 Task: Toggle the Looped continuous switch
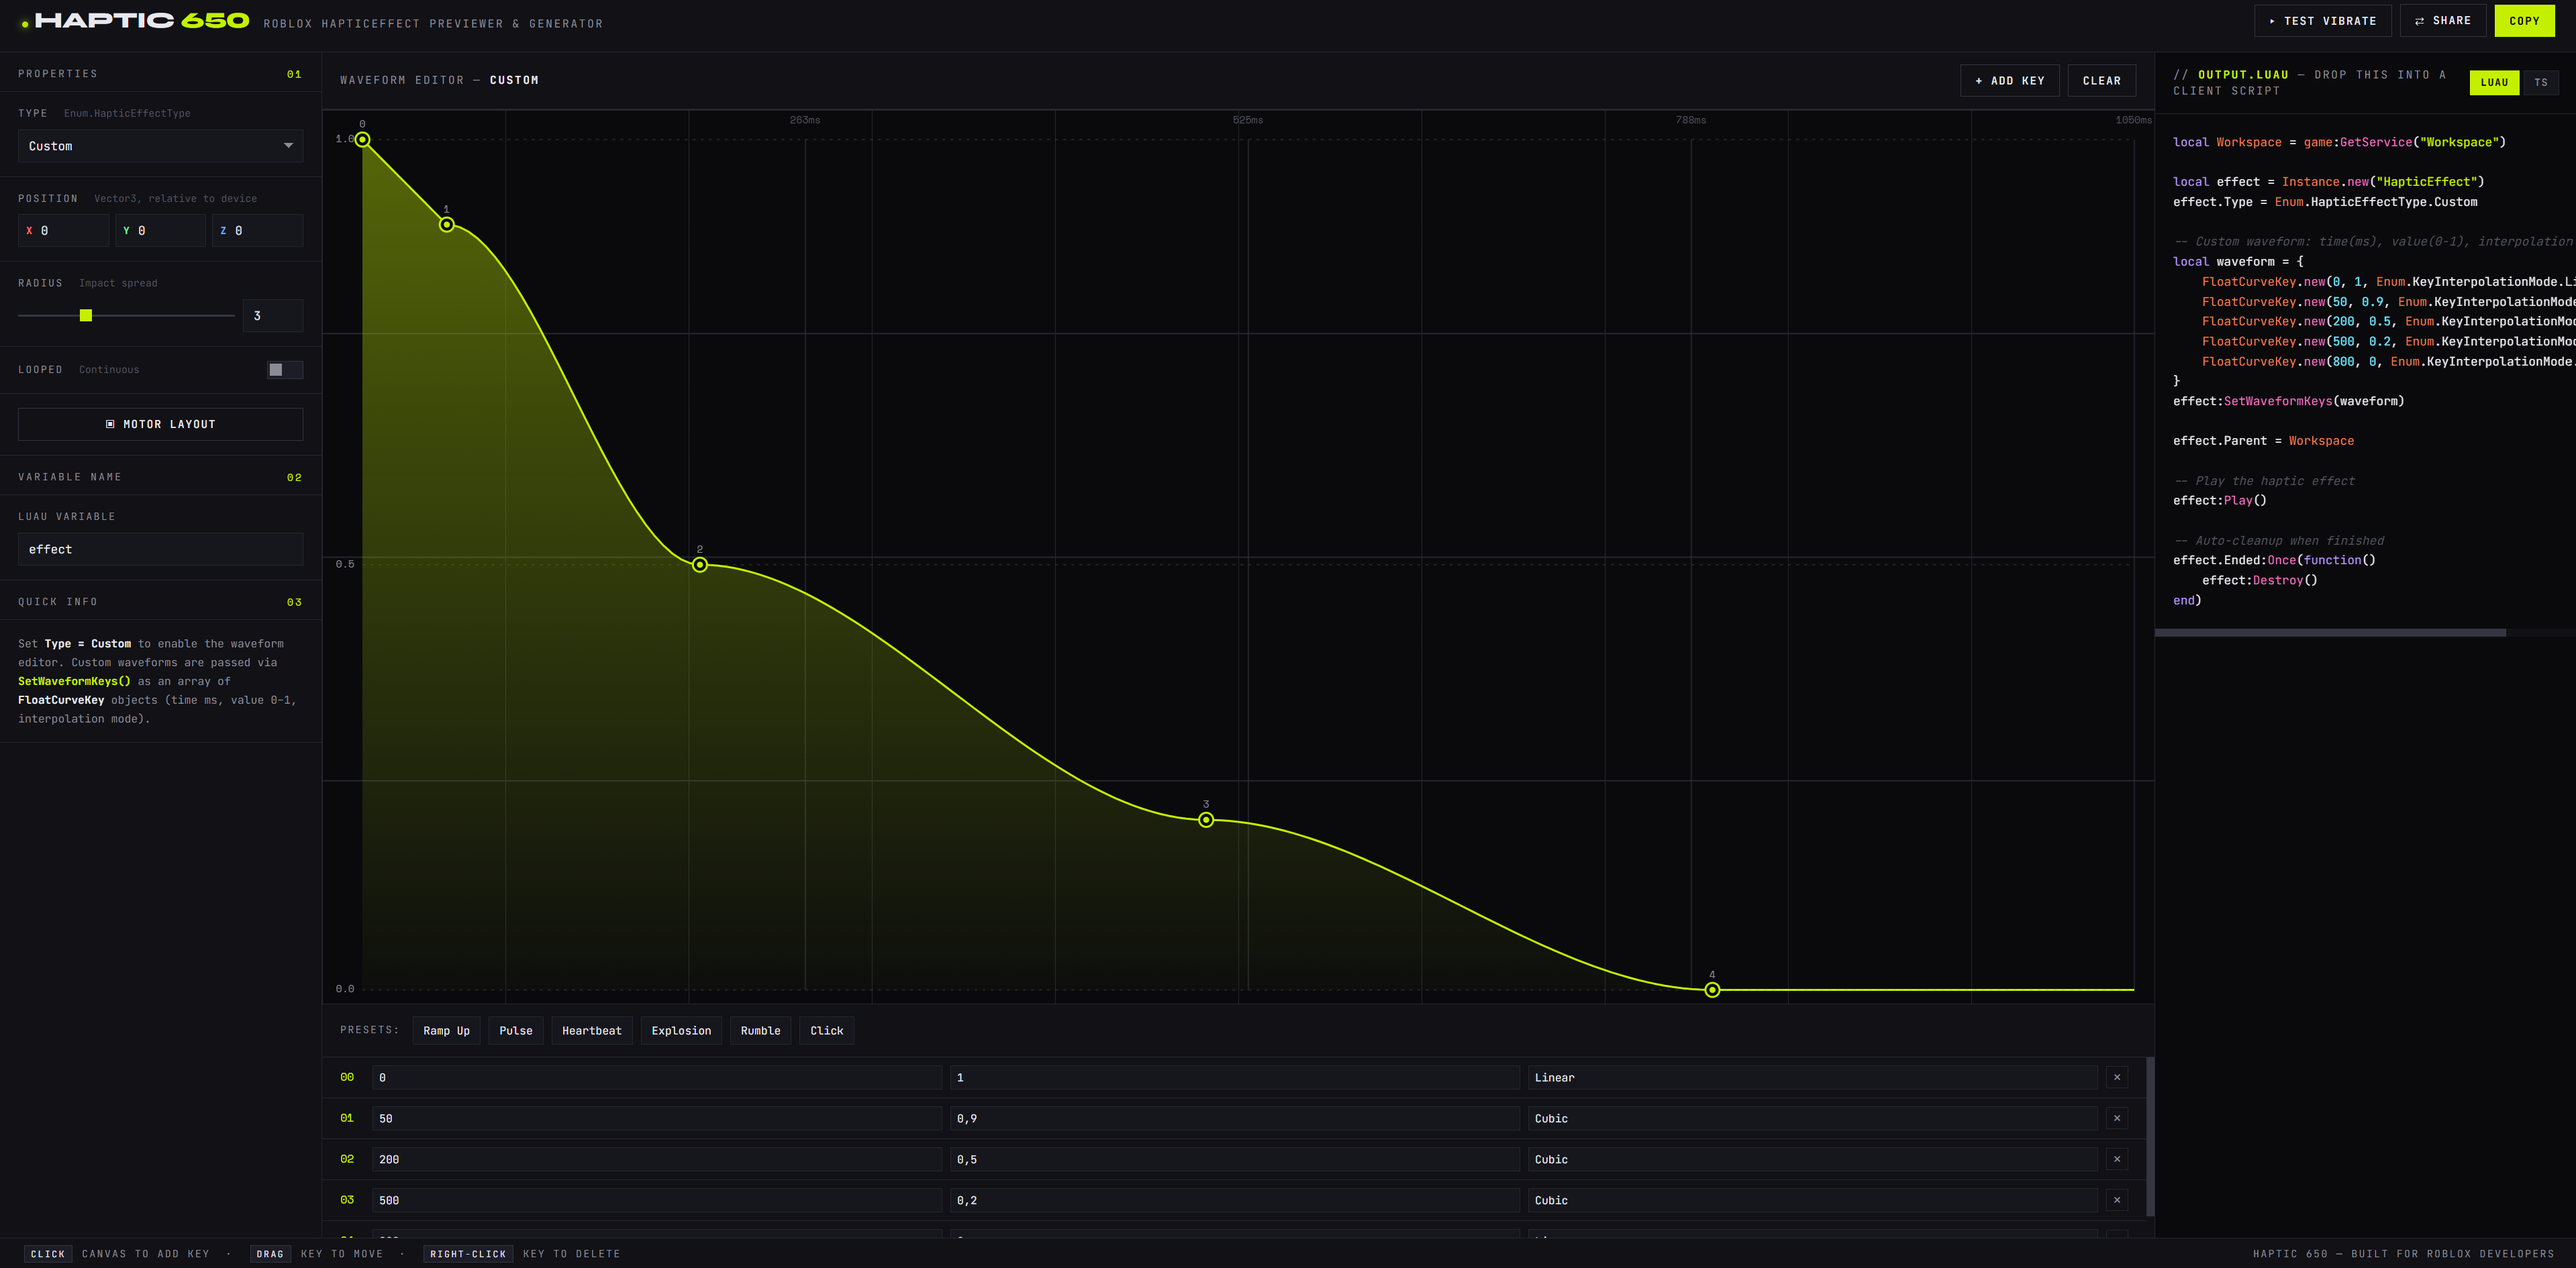(x=285, y=370)
